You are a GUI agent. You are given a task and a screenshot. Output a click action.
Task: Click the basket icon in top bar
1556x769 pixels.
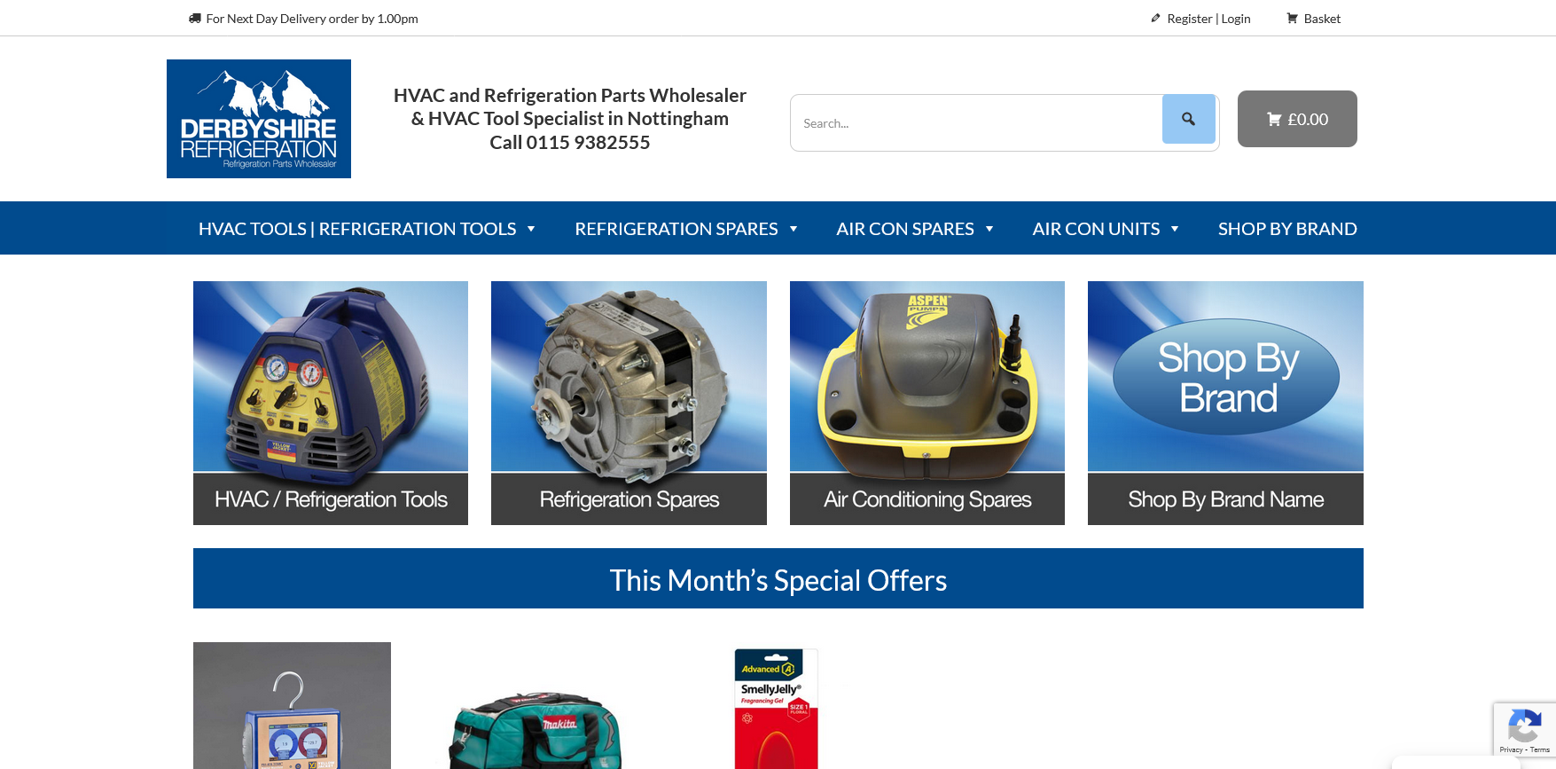pos(1292,18)
